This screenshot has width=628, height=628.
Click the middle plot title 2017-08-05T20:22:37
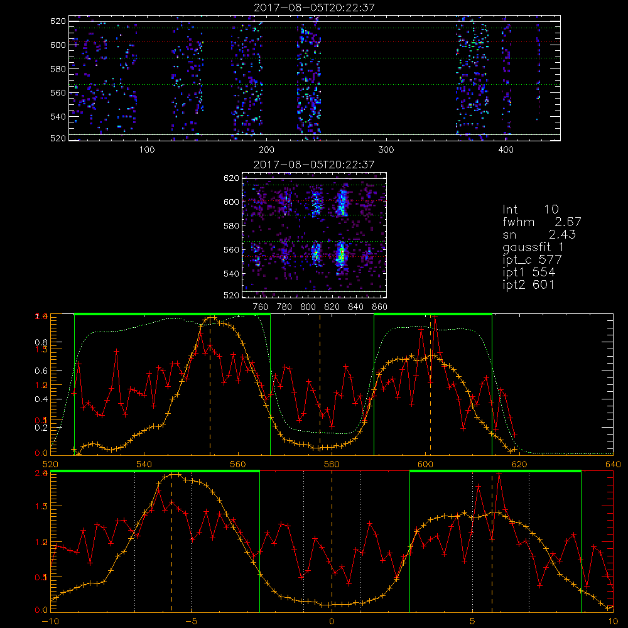point(314,165)
